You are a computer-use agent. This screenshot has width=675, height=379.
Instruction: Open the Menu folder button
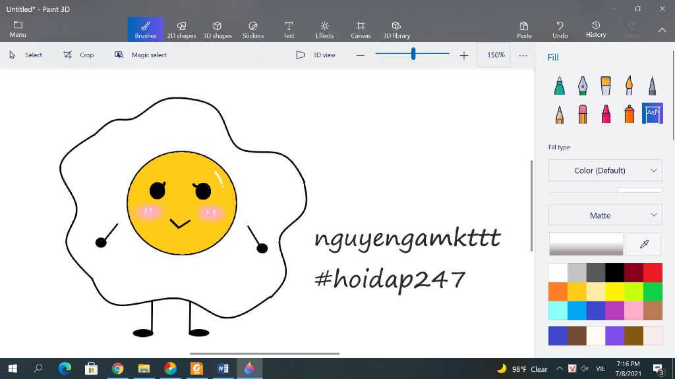tap(18, 29)
